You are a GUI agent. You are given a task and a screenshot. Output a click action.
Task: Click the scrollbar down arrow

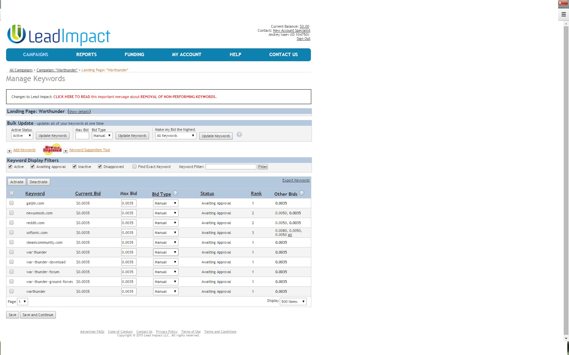[x=566, y=338]
